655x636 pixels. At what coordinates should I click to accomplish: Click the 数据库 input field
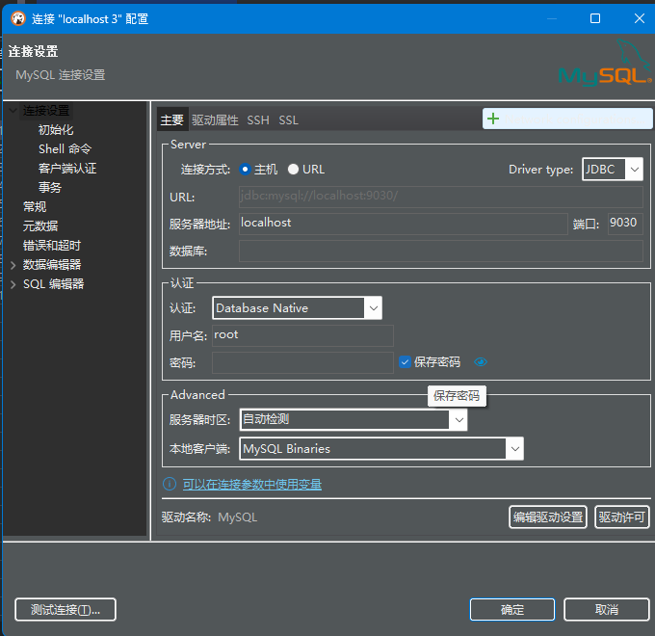tap(441, 252)
